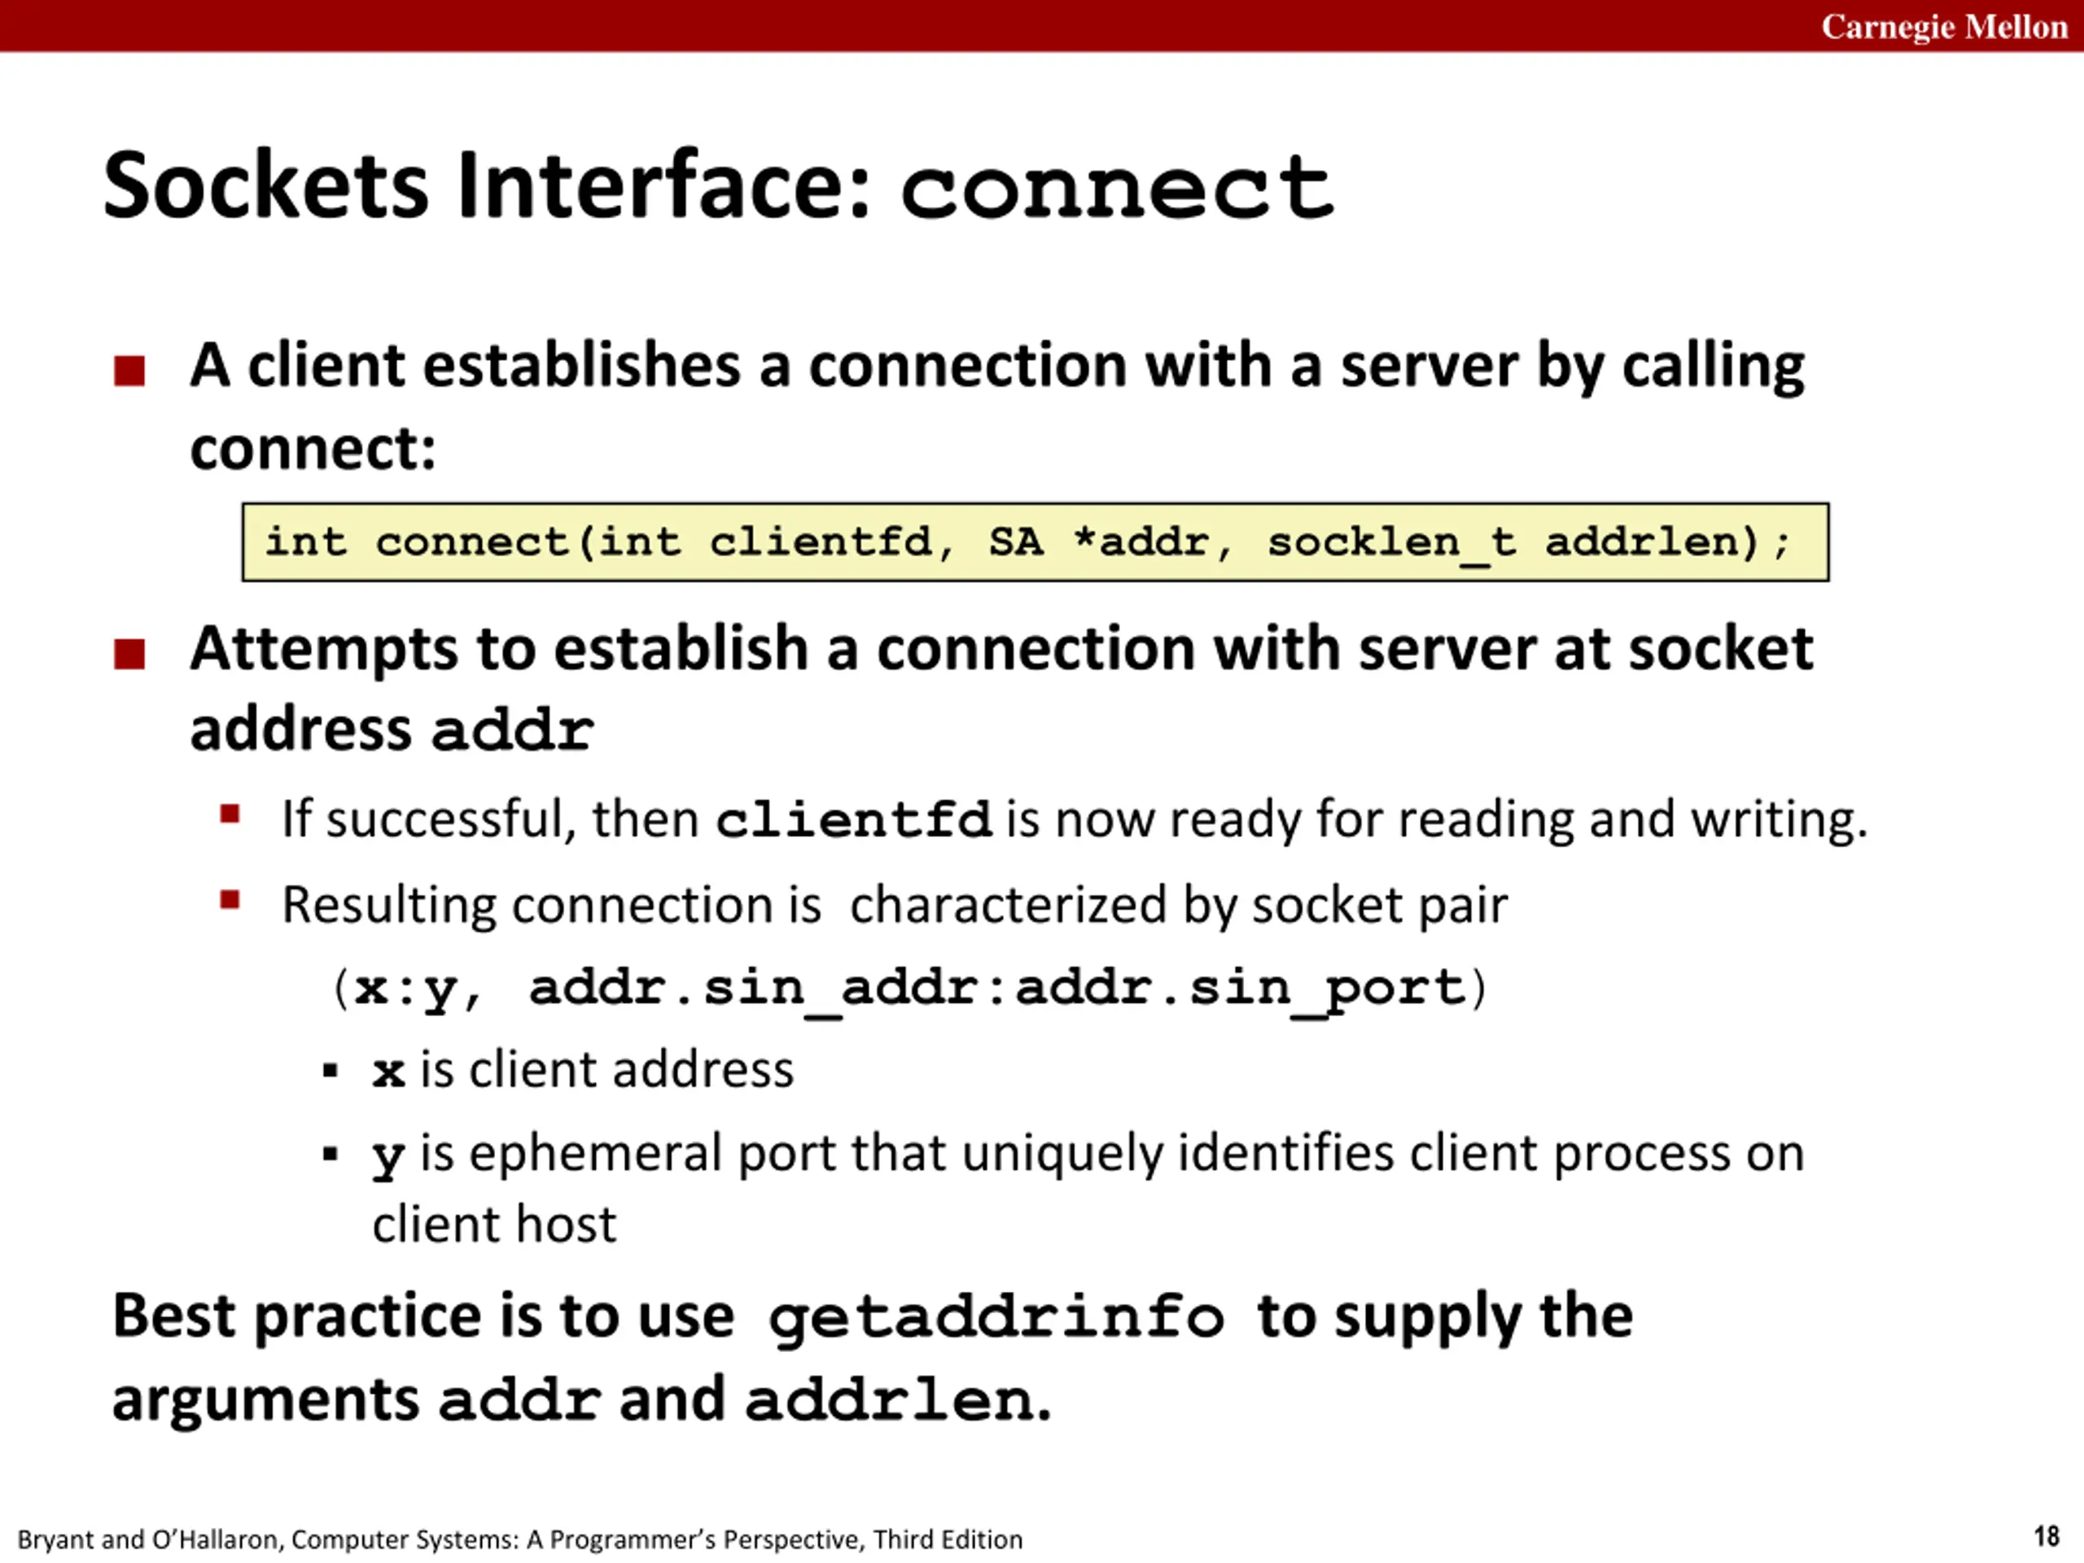Click the socket pair '(x:y, addr.sin_addr:addr.sin_port)' line
This screenshot has width=2084, height=1563.
point(910,988)
